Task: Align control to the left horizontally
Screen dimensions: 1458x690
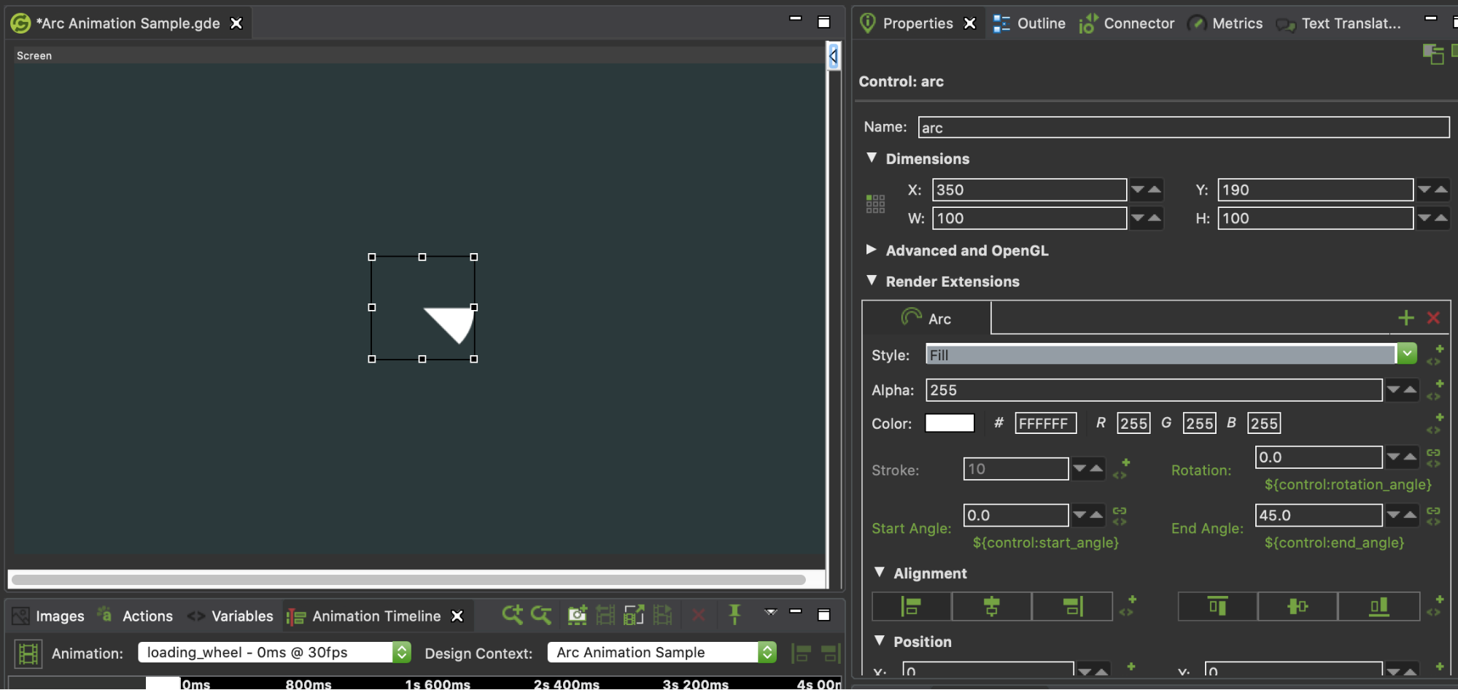Action: click(912, 606)
